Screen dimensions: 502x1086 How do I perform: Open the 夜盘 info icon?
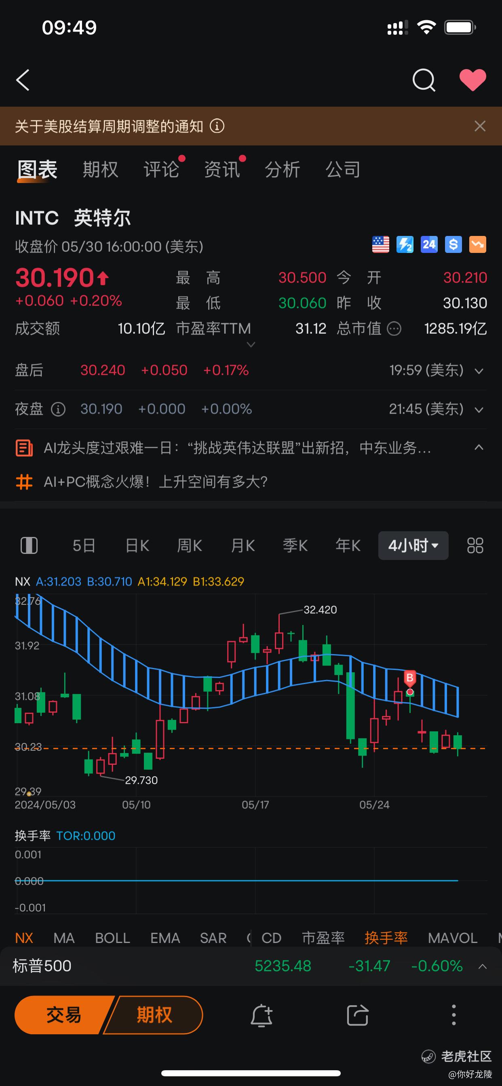pos(58,409)
